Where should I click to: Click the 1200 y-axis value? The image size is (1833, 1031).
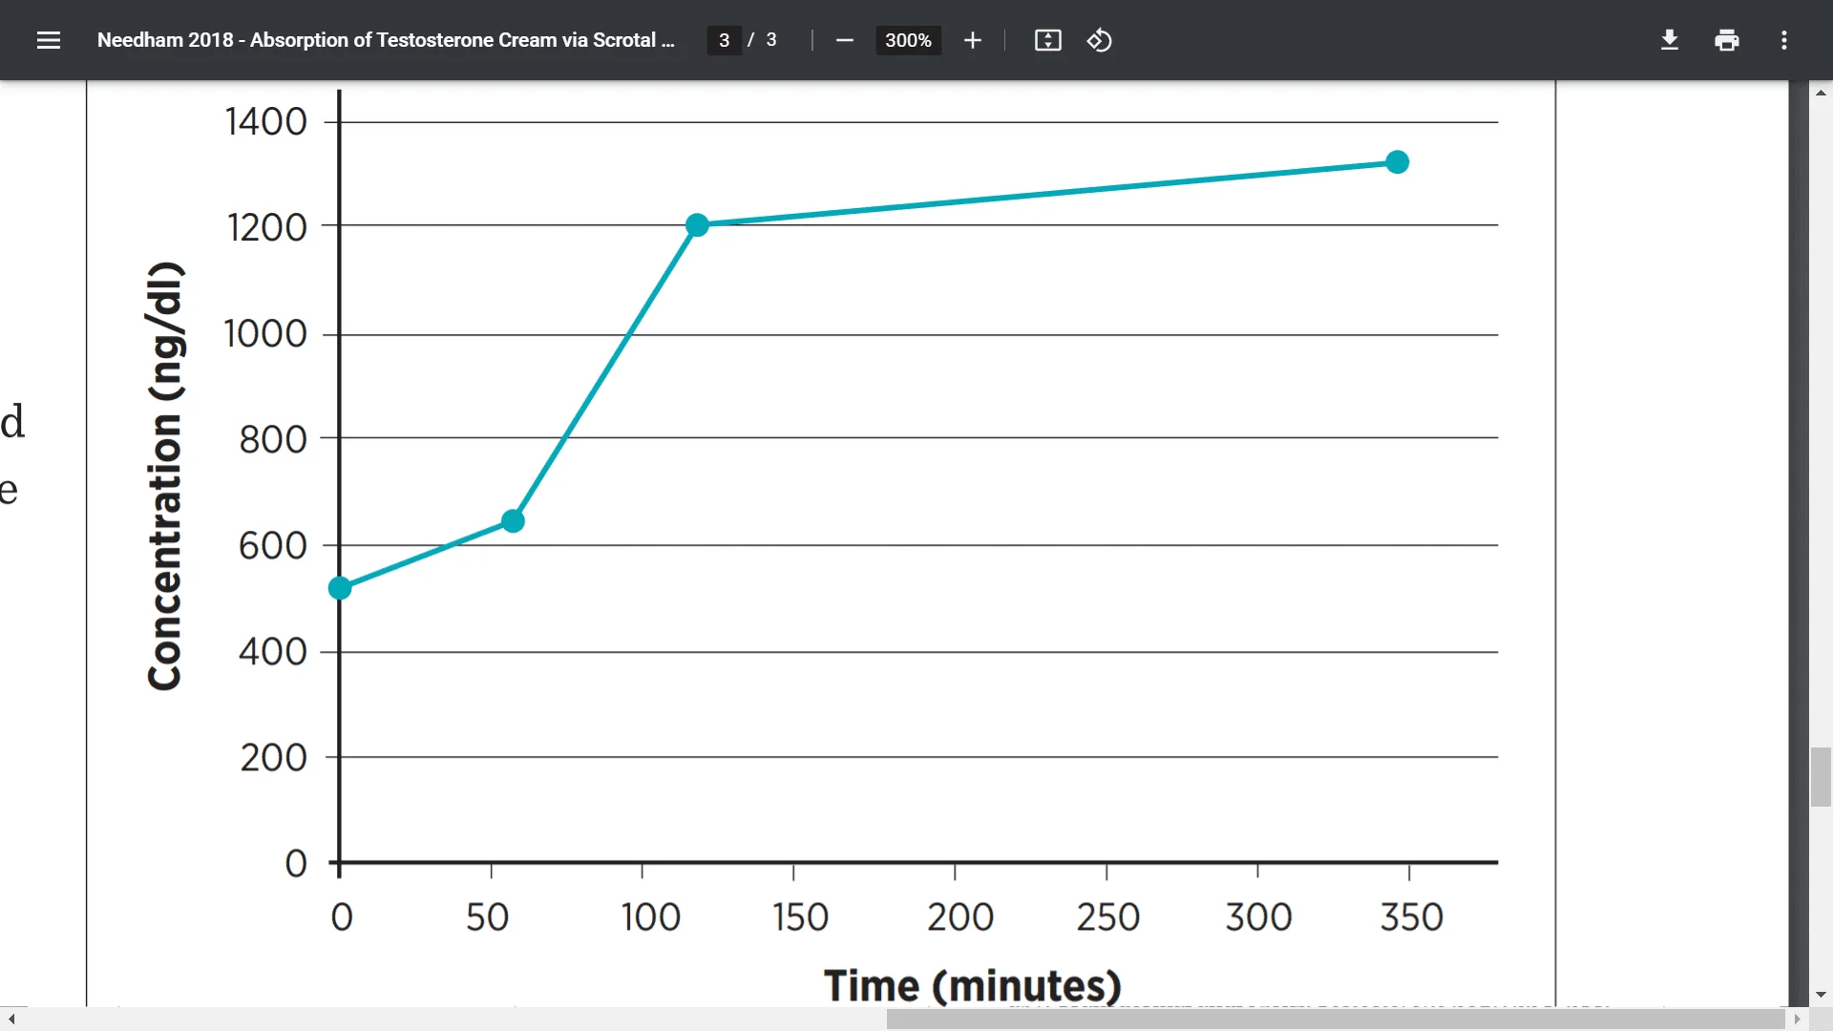[267, 227]
